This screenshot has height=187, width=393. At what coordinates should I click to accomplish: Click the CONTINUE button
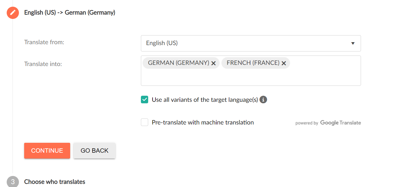point(47,151)
